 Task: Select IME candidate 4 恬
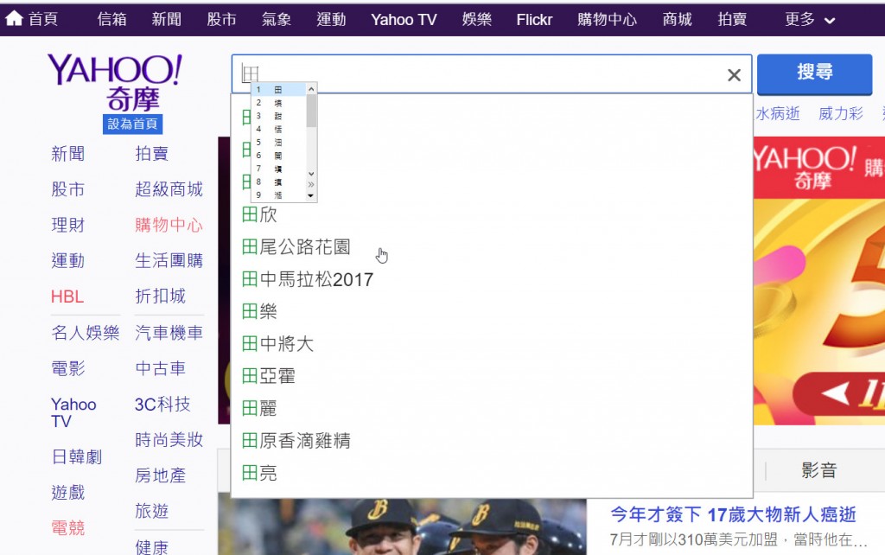point(279,129)
